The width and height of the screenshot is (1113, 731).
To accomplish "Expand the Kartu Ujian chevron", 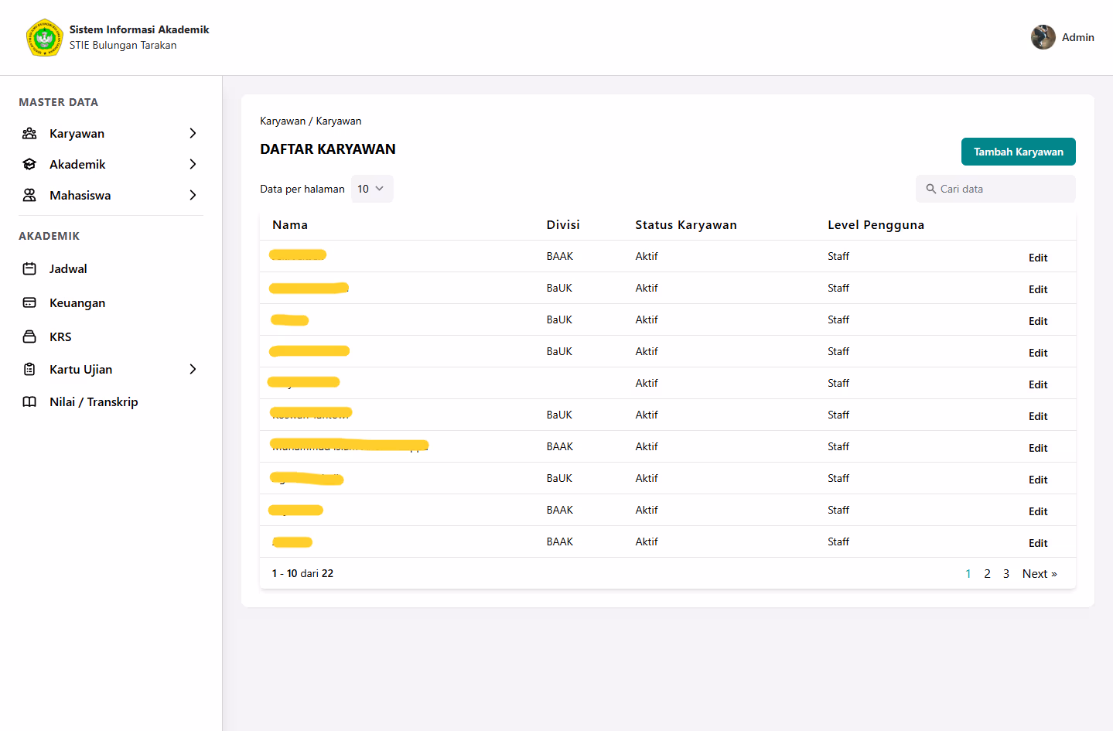I will click(193, 370).
